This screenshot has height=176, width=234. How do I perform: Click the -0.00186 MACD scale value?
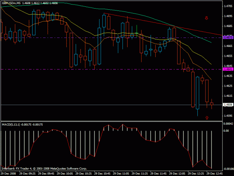(228, 169)
